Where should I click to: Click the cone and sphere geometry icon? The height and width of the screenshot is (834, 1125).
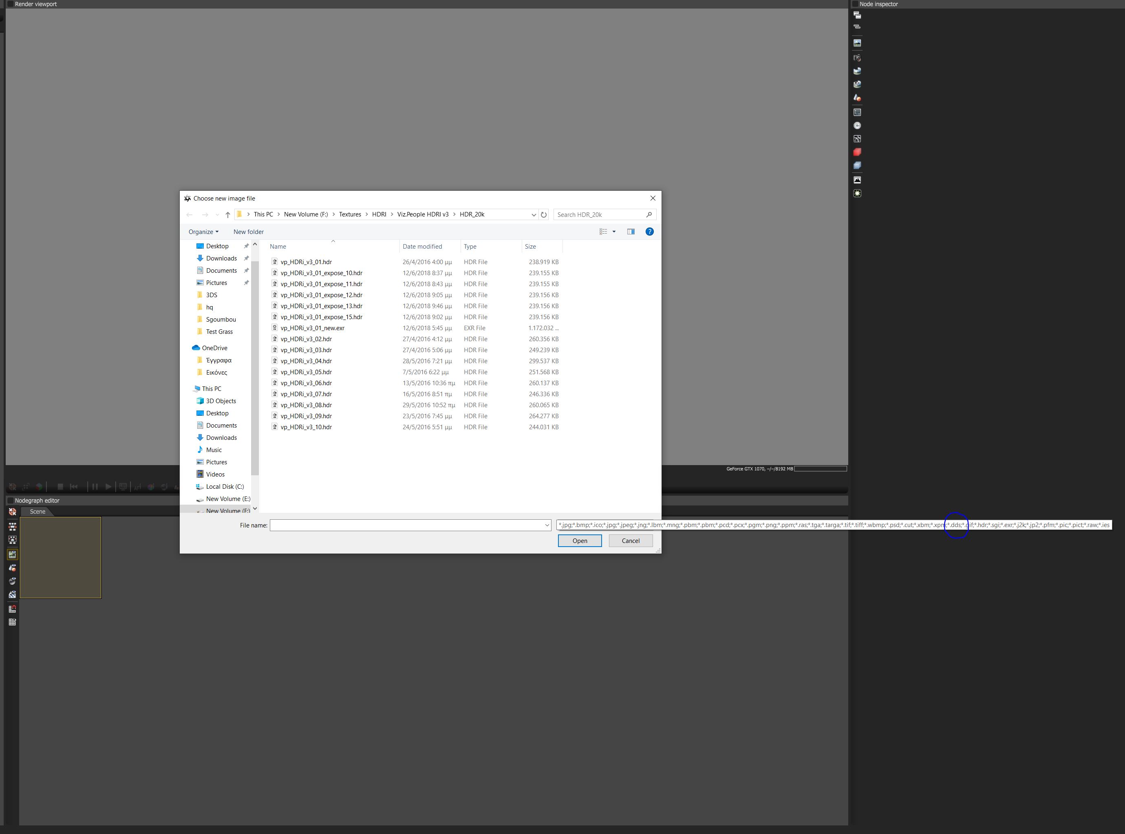tap(857, 98)
